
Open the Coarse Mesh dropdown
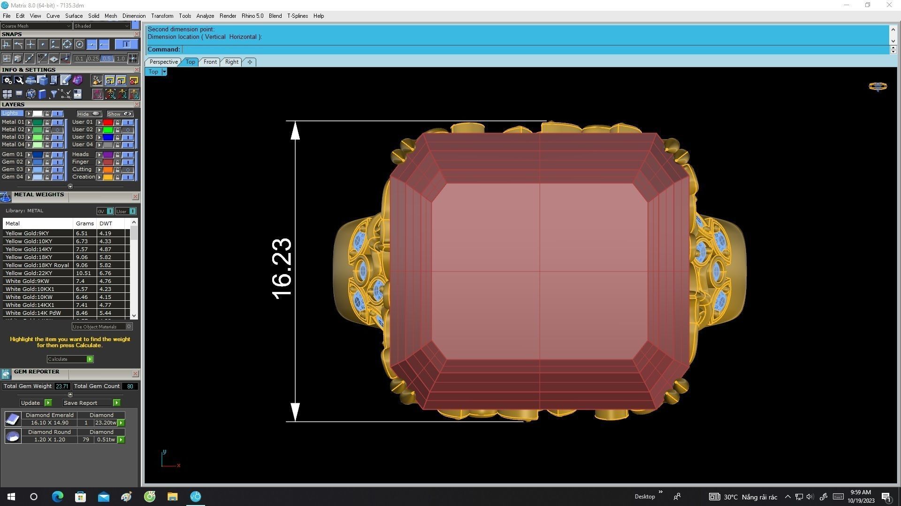[36, 26]
